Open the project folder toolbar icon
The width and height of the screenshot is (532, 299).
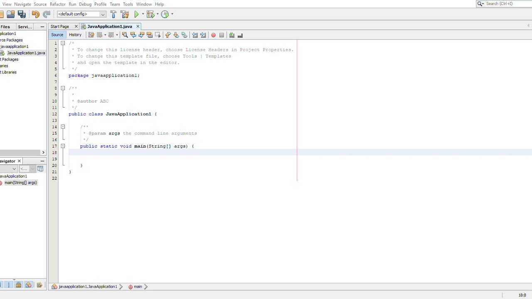(x=10, y=14)
